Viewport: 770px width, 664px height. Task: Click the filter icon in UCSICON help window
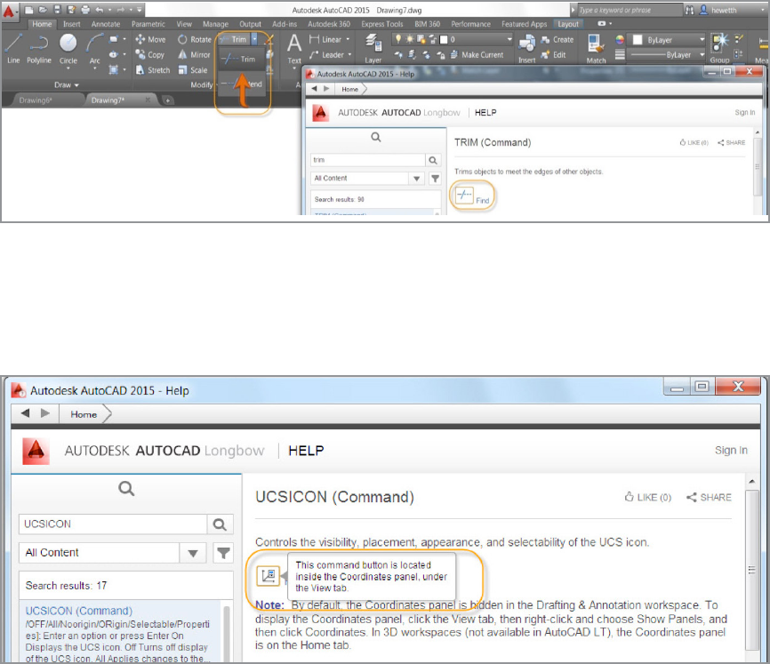pyautogui.click(x=223, y=553)
